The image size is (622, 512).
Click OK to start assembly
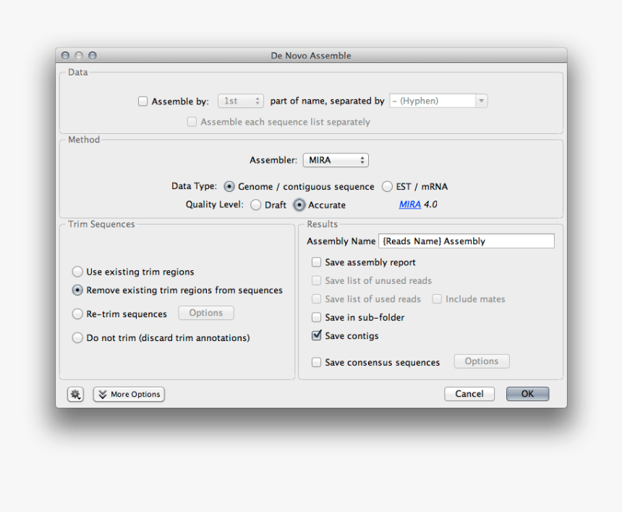pyautogui.click(x=527, y=394)
